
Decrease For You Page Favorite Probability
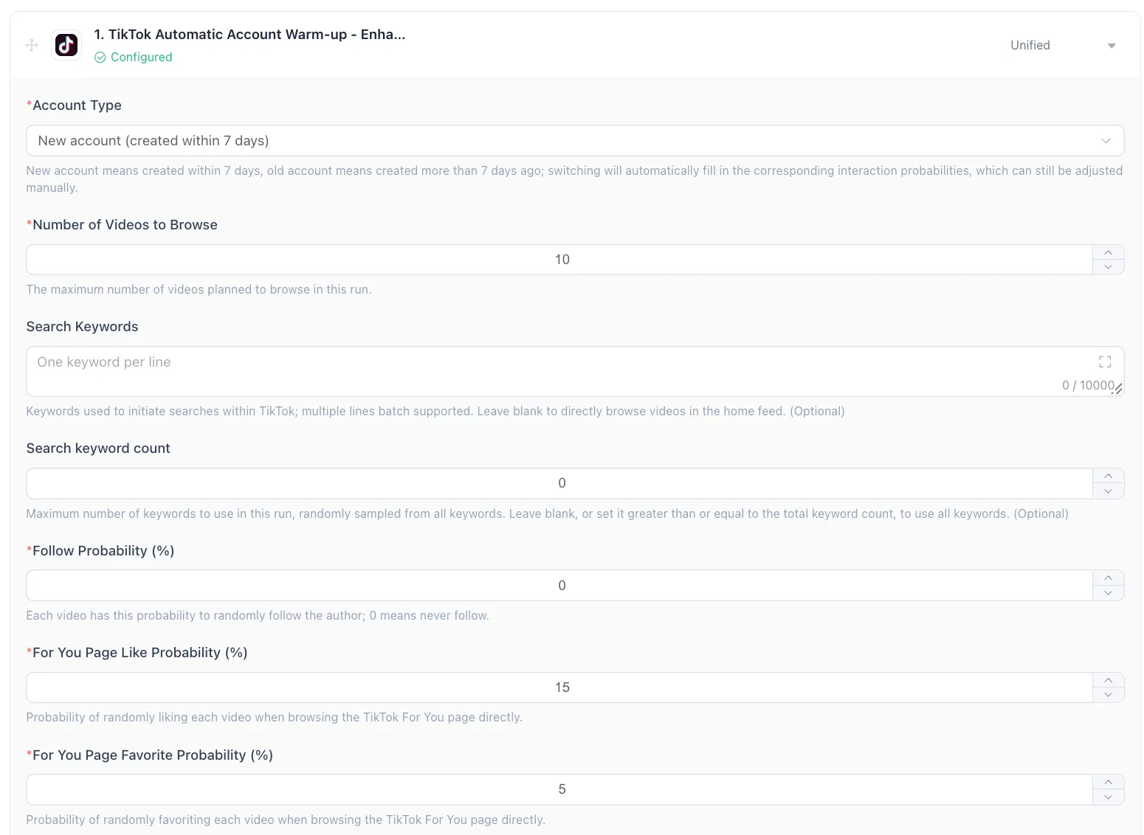[x=1108, y=797]
